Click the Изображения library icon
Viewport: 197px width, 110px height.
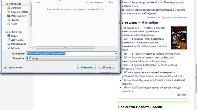tap(9, 44)
